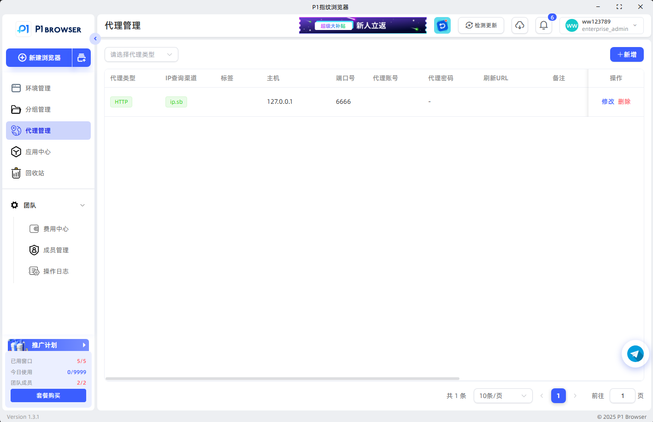The width and height of the screenshot is (653, 422).
Task: Click the horizontal scrollbar under the table
Action: 282,379
